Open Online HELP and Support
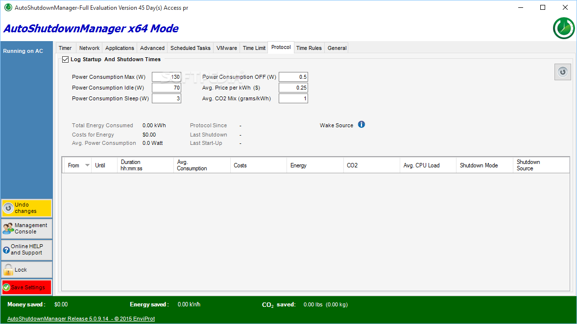Viewport: 577px width, 324px height. pyautogui.click(x=26, y=249)
